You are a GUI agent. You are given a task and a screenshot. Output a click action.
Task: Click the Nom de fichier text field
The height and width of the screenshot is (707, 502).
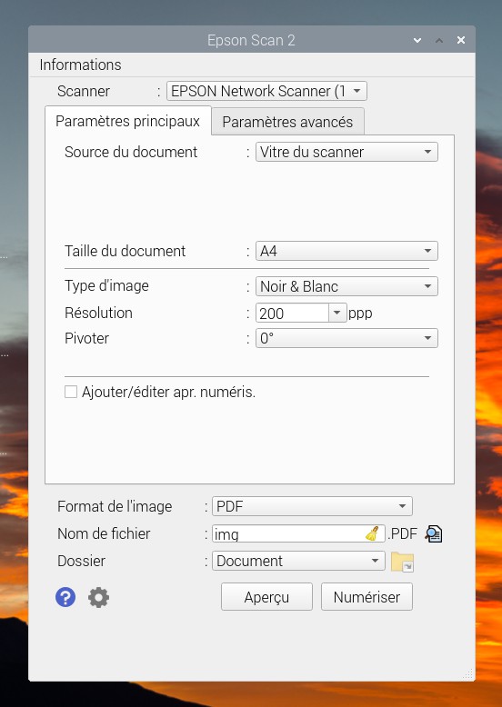coord(298,533)
